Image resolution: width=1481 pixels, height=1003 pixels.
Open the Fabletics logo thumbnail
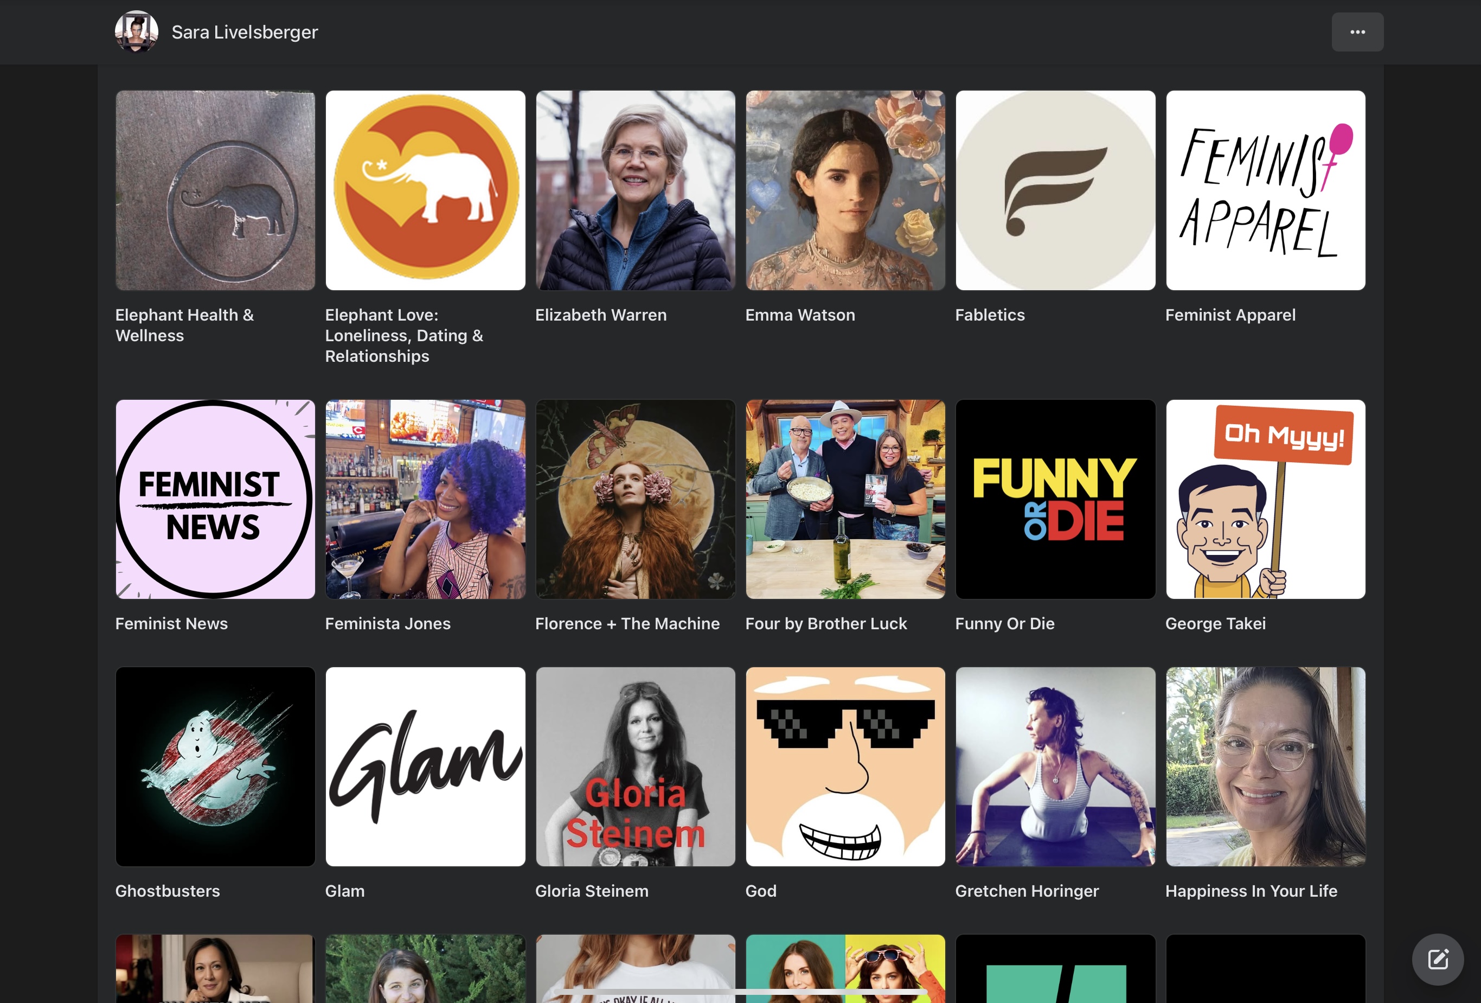(x=1055, y=190)
